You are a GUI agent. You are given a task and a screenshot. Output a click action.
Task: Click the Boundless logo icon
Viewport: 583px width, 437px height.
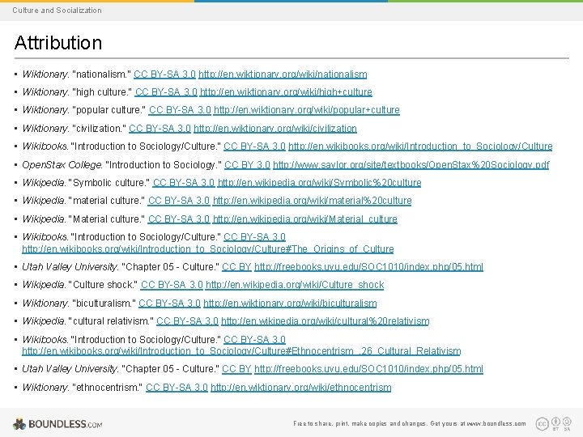(x=19, y=424)
